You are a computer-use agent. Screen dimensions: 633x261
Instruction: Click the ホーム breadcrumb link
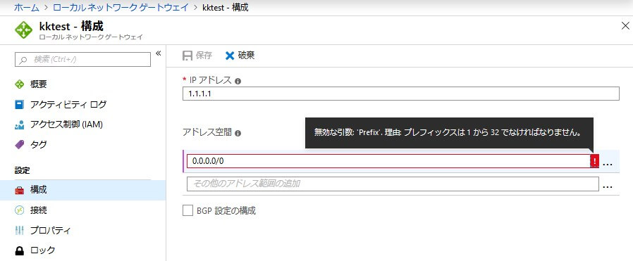27,8
